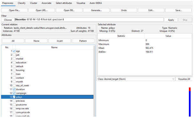Image resolution: width=194 pixels, height=121 pixels.
Task: Check the loan attribute checkbox
Action: (x=14, y=74)
